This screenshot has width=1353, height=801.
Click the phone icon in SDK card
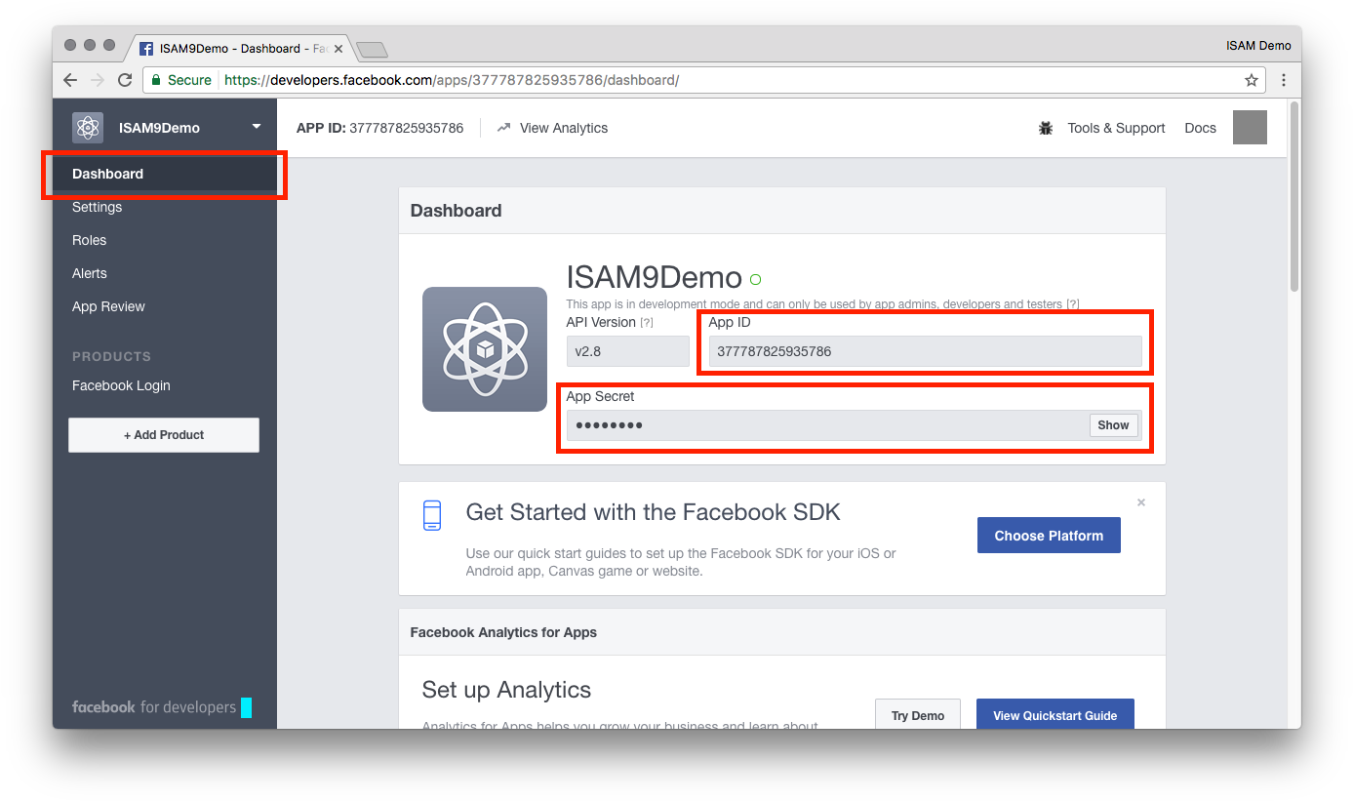432,515
